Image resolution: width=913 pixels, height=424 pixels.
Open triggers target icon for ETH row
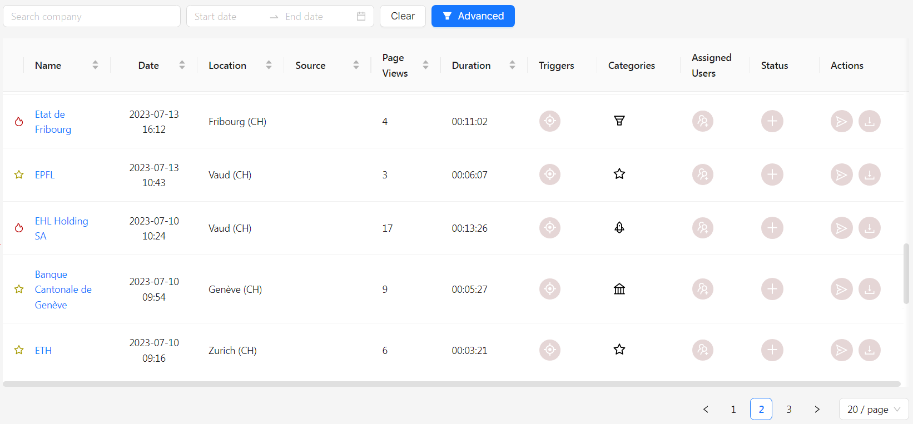(x=550, y=350)
